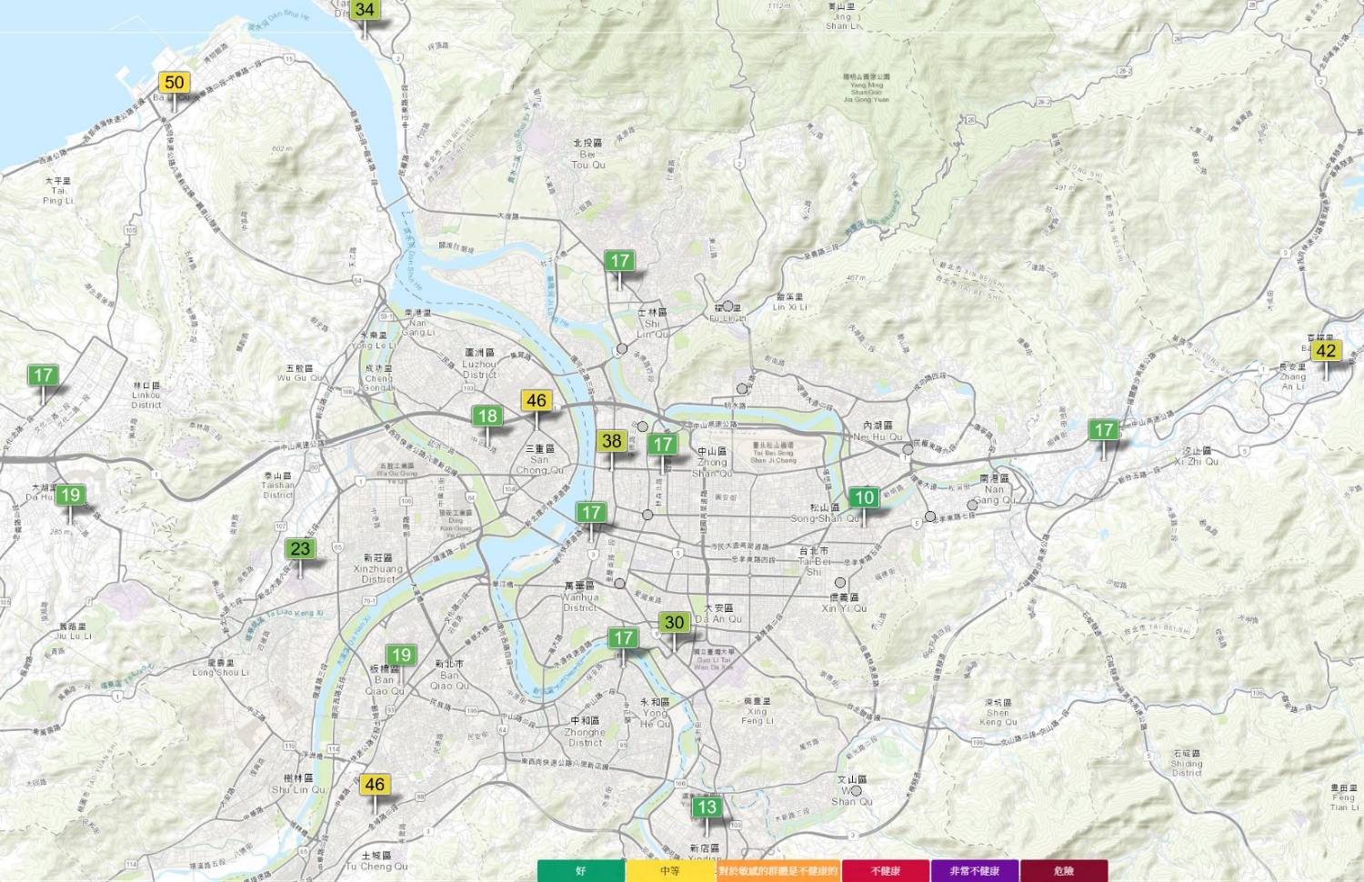The image size is (1364, 882).
Task: Open the 17 marker above Shilin
Action: pyautogui.click(x=620, y=261)
